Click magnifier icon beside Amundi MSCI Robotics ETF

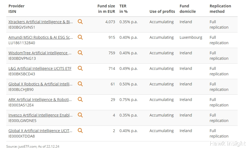(x=80, y=37)
